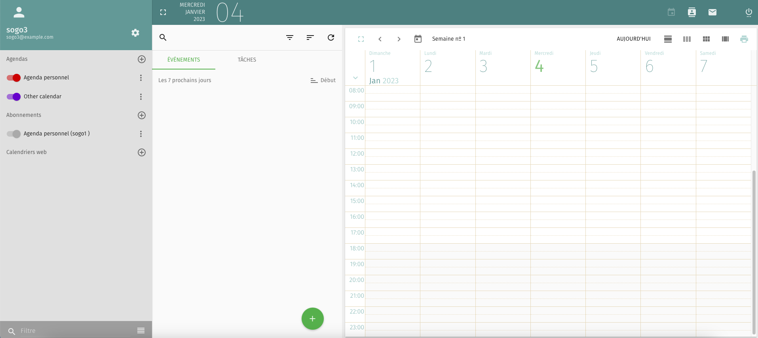
Task: Switch to the Tâches tab
Action: (247, 60)
